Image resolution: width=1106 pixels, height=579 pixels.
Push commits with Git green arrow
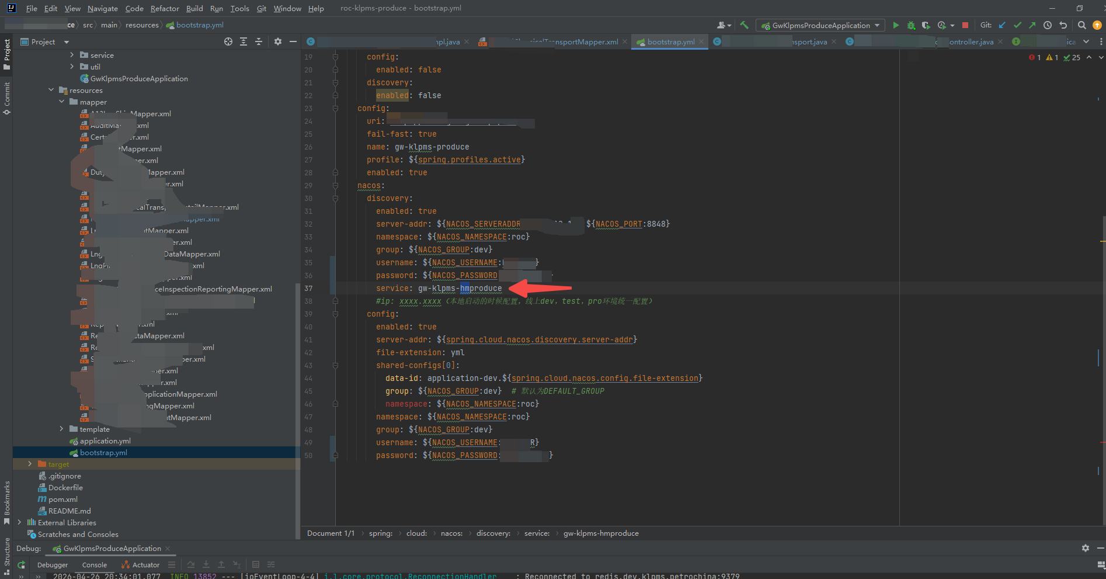[1032, 25]
